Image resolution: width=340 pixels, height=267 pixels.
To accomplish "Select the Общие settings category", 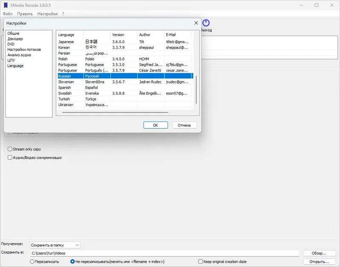I will [13, 34].
